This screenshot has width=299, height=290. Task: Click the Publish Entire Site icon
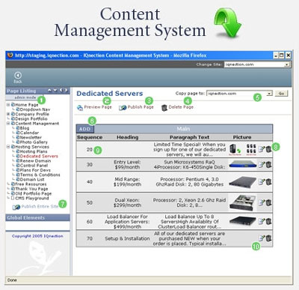click(16, 207)
